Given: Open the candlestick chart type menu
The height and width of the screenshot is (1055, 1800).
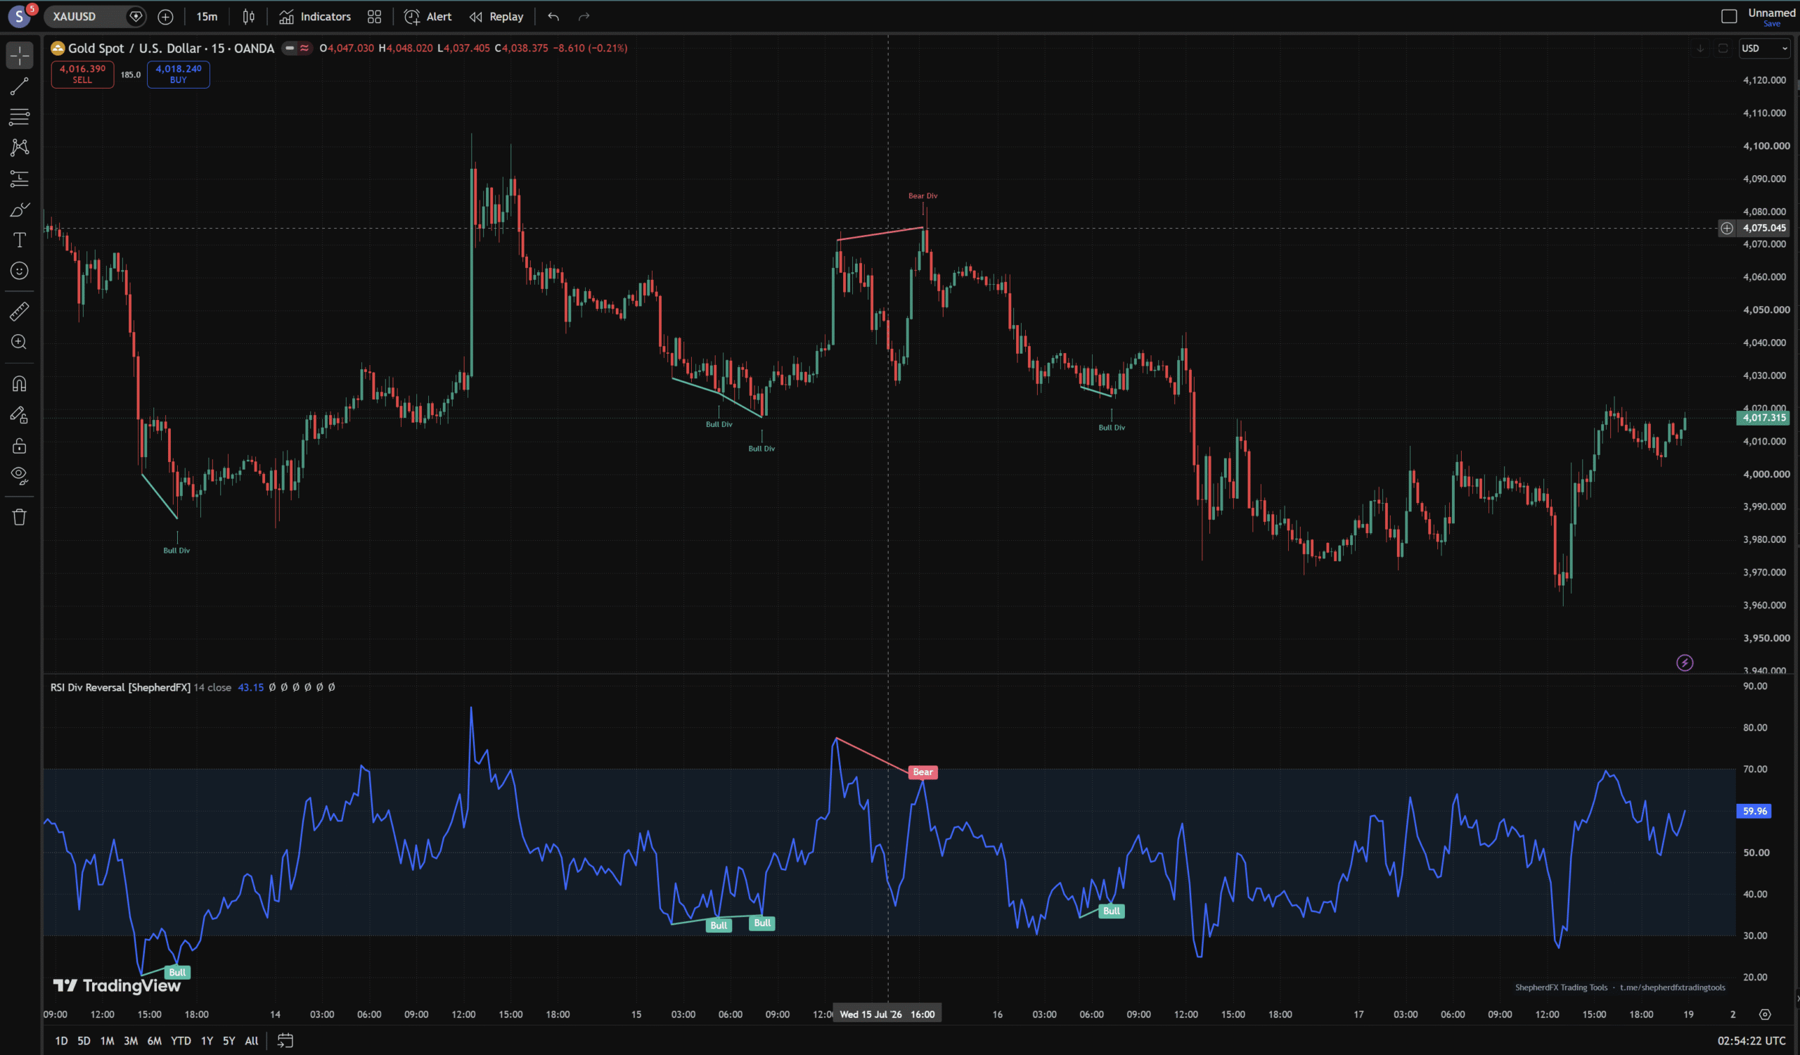Looking at the screenshot, I should [x=249, y=16].
